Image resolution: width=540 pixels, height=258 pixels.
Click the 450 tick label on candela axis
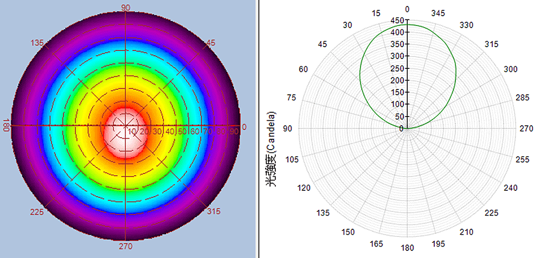coord(396,21)
